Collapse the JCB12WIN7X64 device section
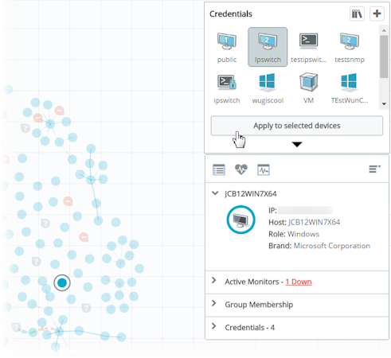 coord(215,193)
